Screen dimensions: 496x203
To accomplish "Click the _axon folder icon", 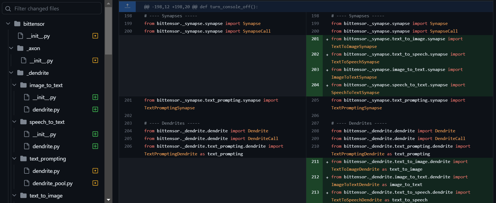I will (20, 48).
